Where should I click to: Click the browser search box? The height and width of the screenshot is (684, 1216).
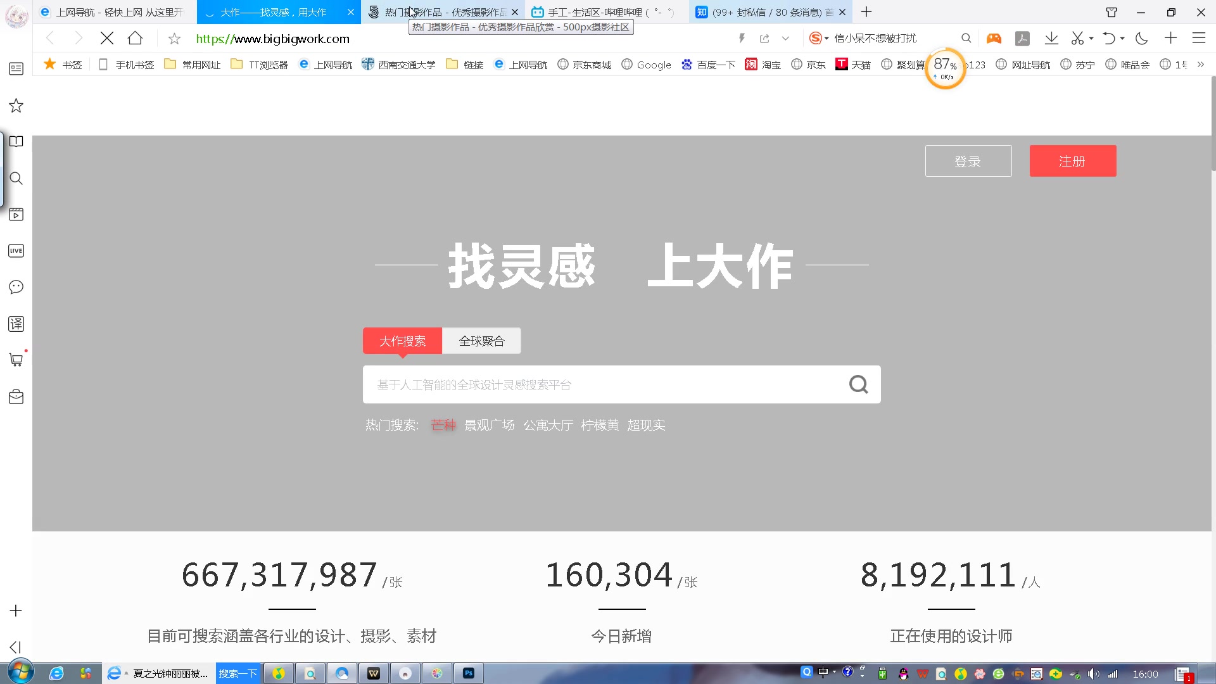click(x=893, y=38)
